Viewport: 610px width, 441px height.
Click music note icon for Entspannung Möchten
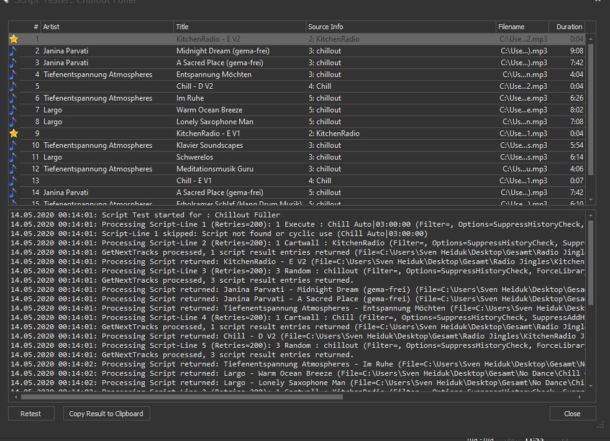pyautogui.click(x=13, y=75)
